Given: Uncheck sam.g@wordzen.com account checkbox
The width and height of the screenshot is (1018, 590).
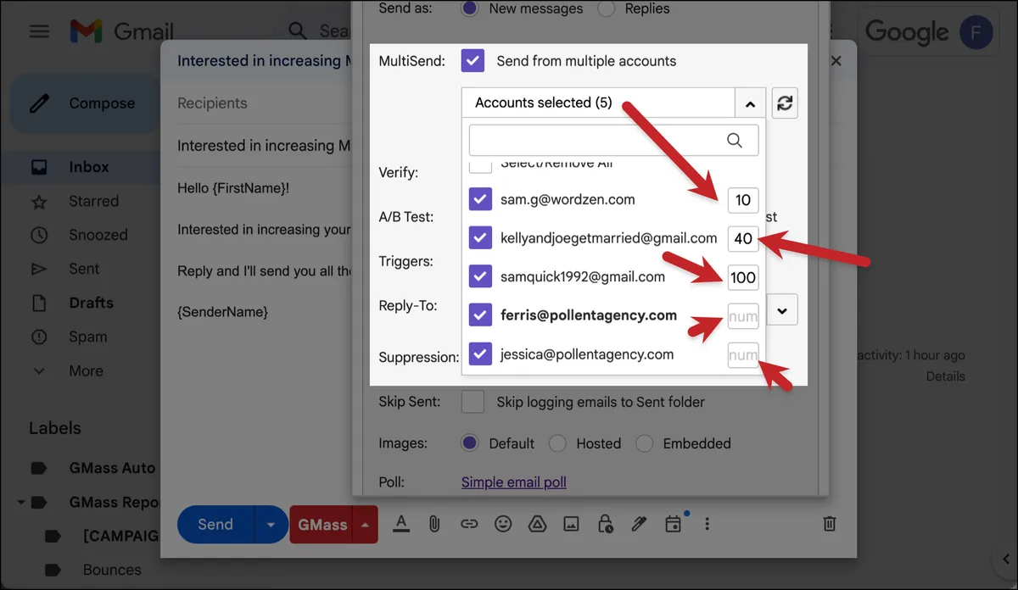Looking at the screenshot, I should click(x=480, y=199).
